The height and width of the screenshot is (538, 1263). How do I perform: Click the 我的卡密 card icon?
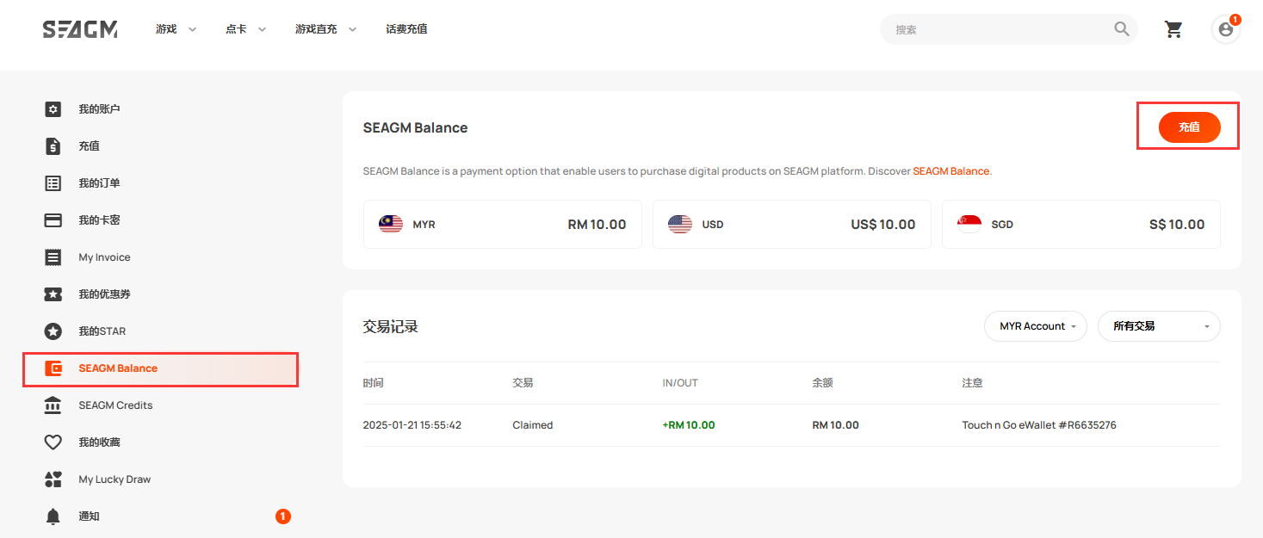pos(53,220)
